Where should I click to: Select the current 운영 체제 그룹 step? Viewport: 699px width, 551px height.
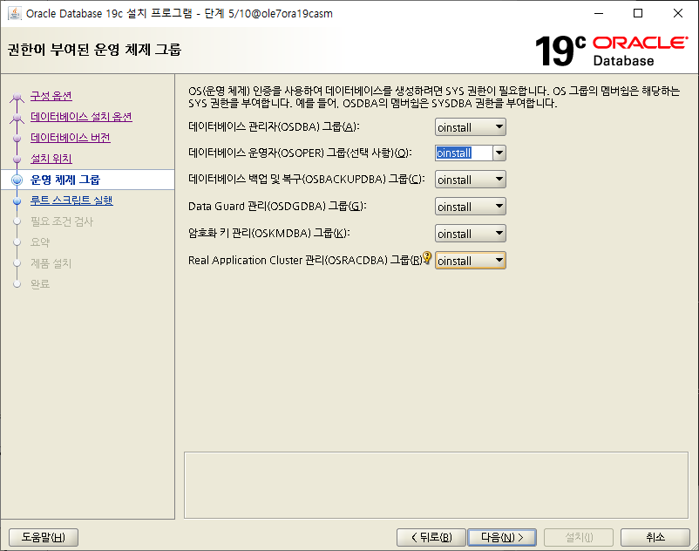coord(65,180)
